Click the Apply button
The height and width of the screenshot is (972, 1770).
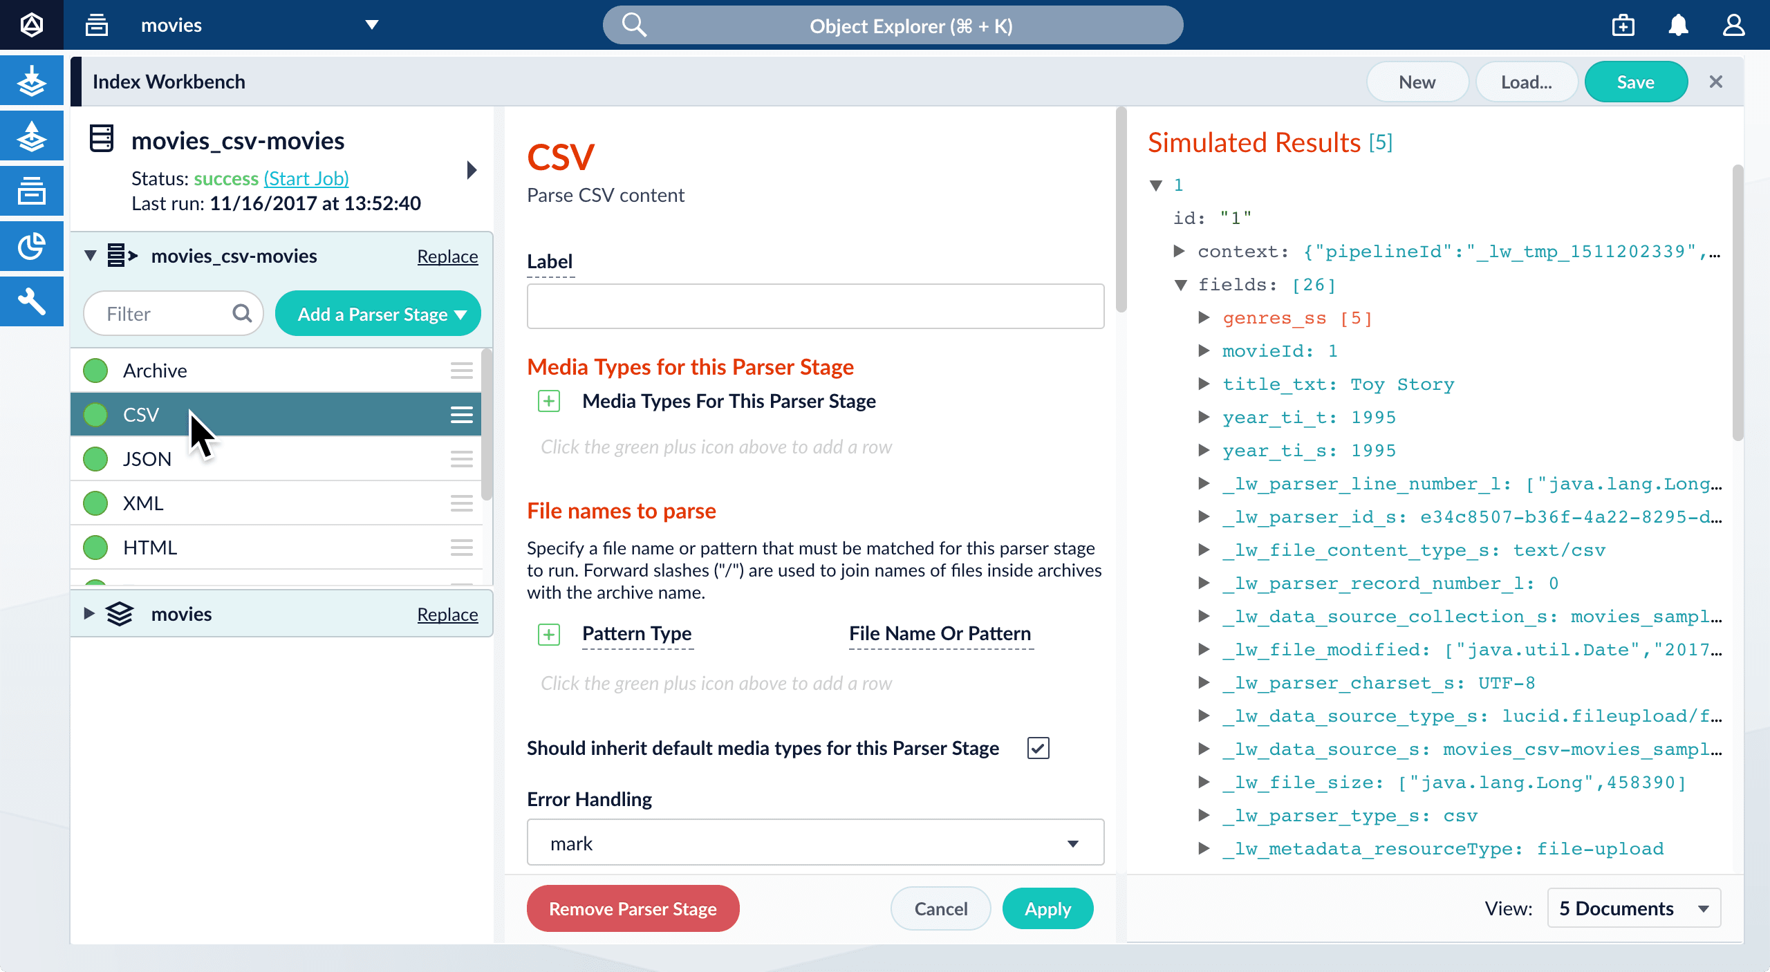(x=1047, y=908)
